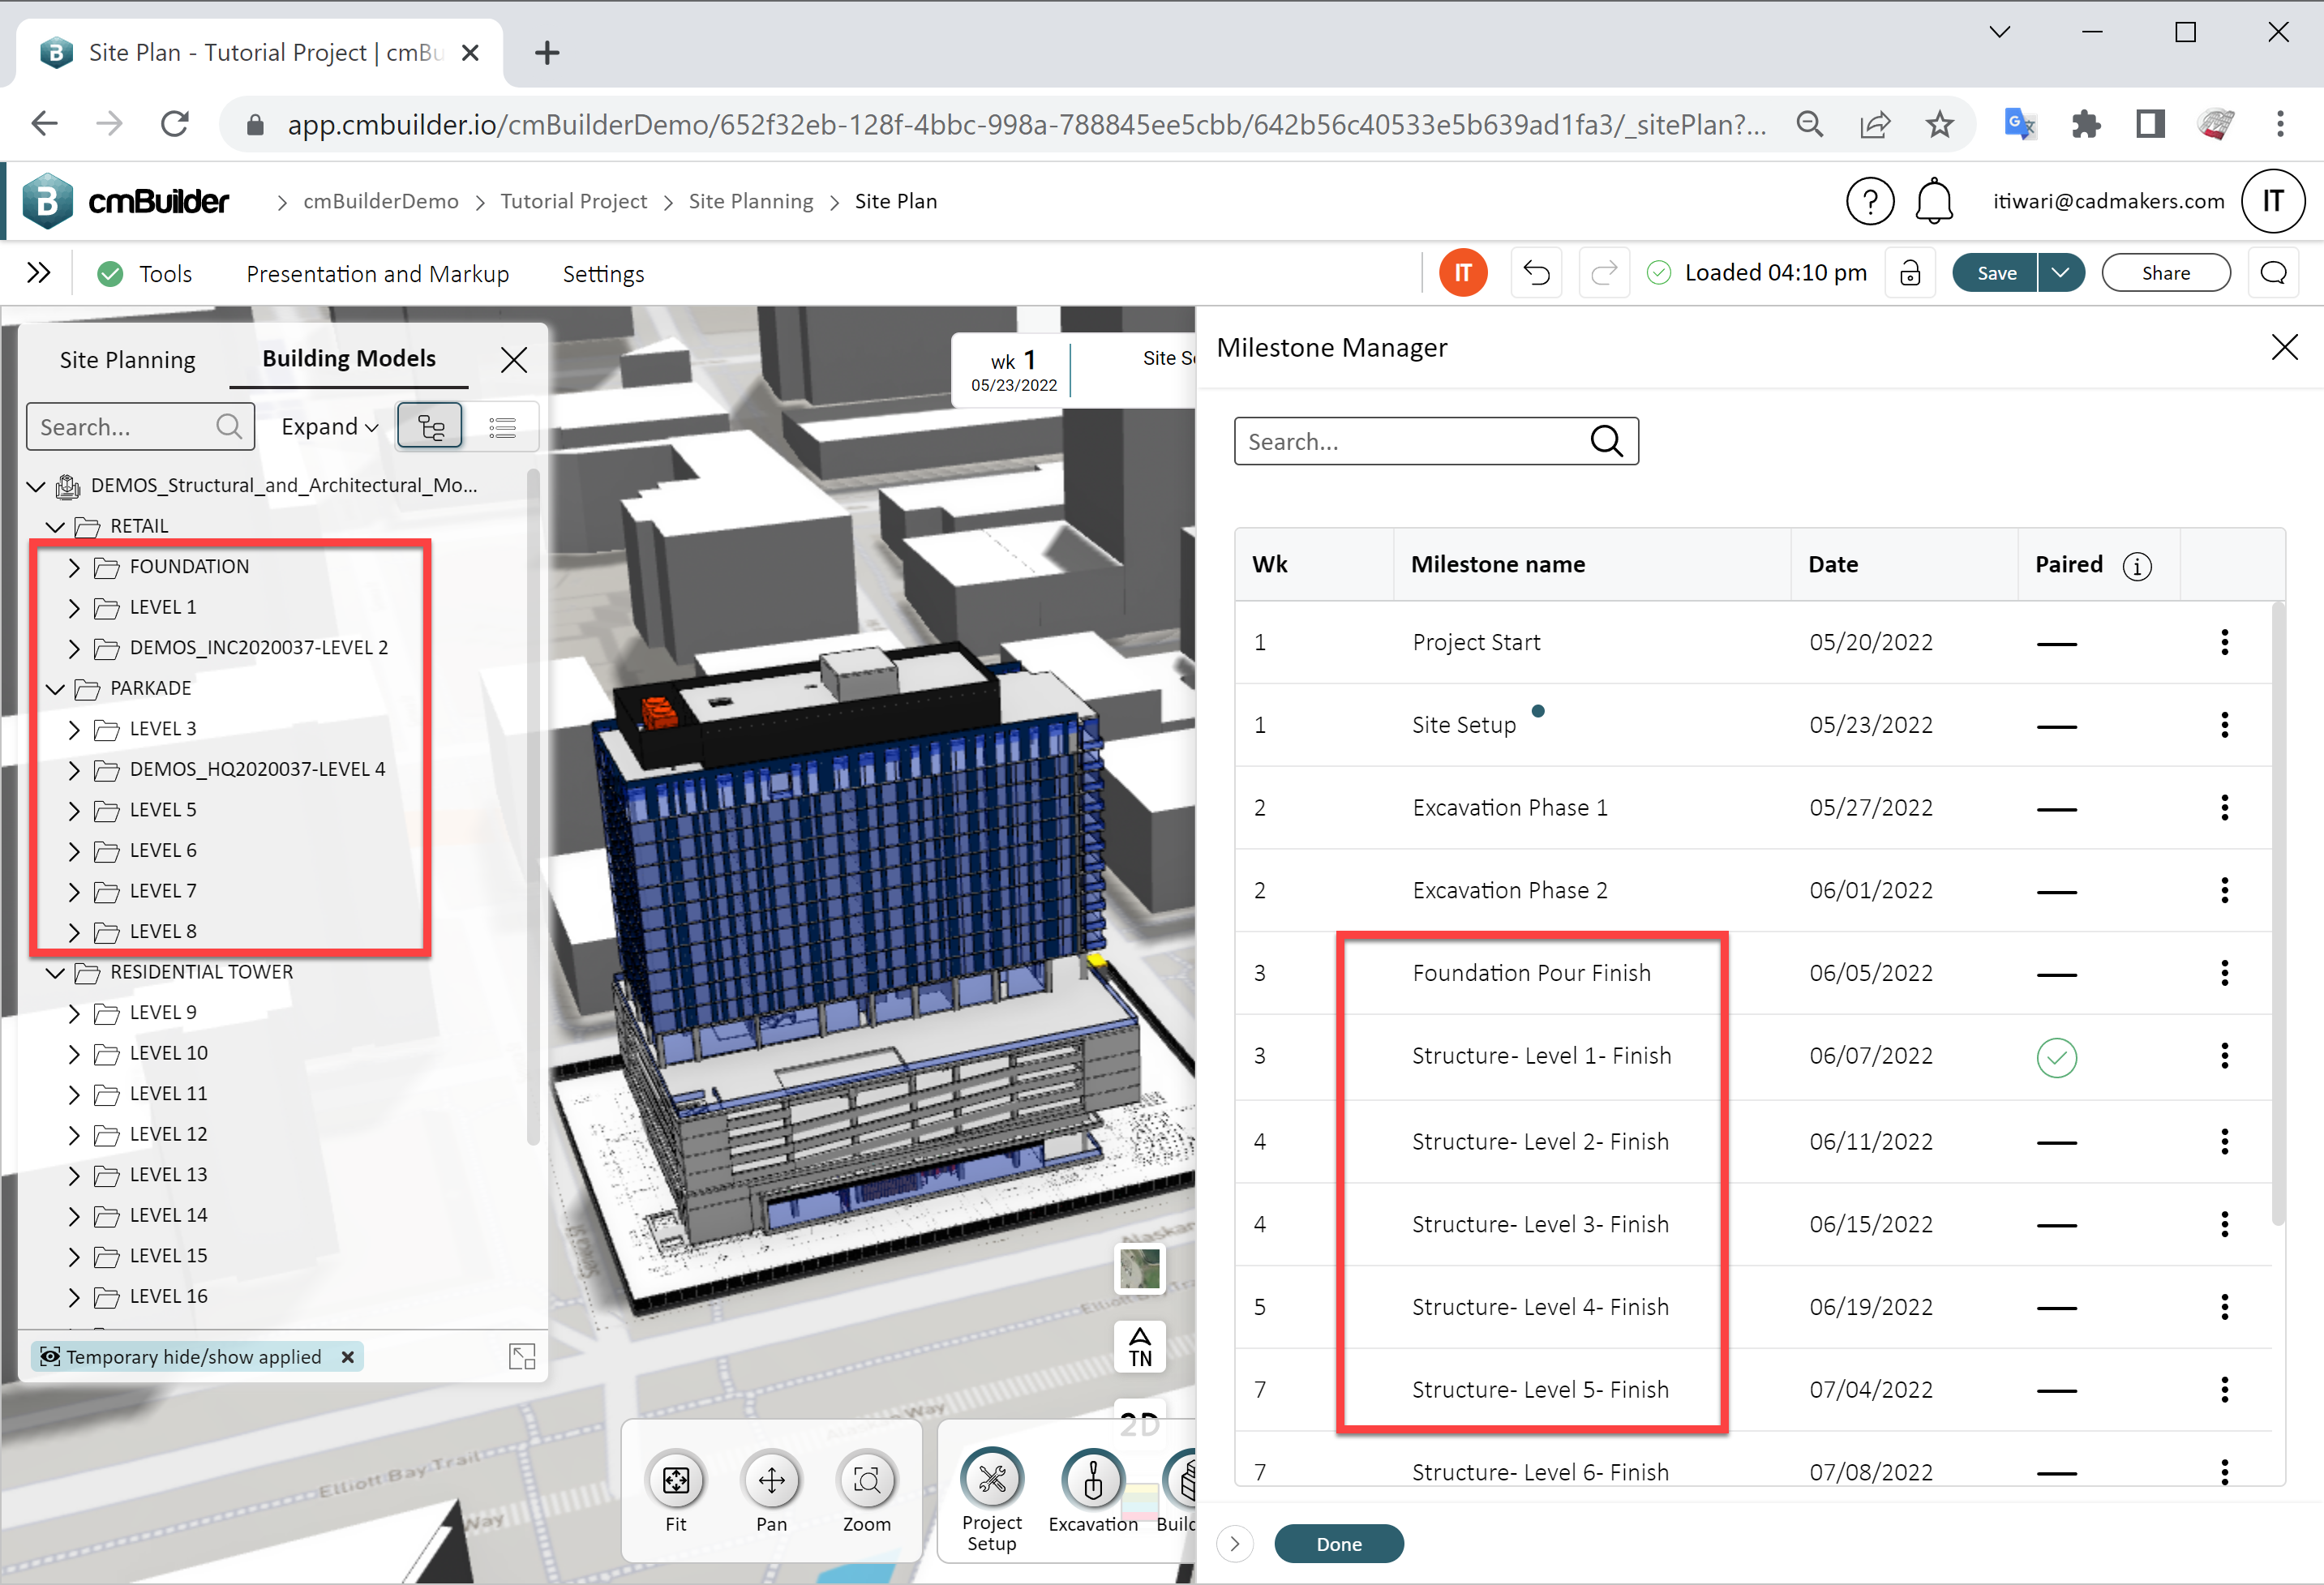This screenshot has width=2324, height=1585.
Task: Collapse the PARKADE folder
Action: point(55,689)
